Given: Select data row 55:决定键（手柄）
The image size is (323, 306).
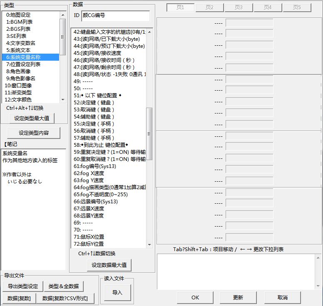Looking at the screenshot, I should 109,123.
